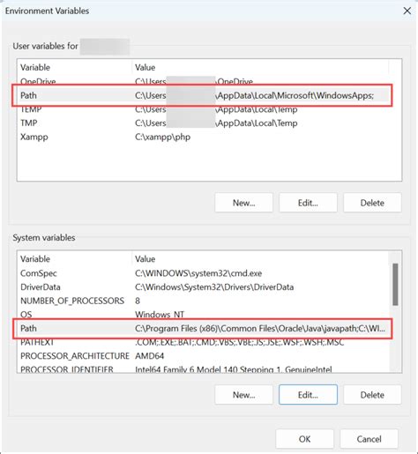This screenshot has width=418, height=454.
Task: Select the NUMBER_OF_PROCESSORS system variable
Action: click(203, 301)
